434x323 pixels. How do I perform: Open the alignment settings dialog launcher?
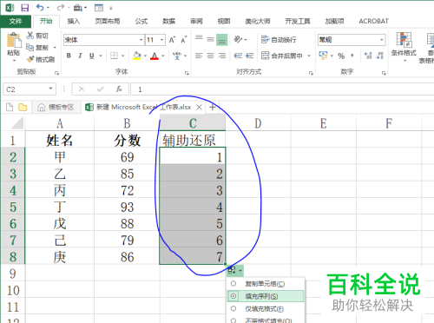point(311,73)
